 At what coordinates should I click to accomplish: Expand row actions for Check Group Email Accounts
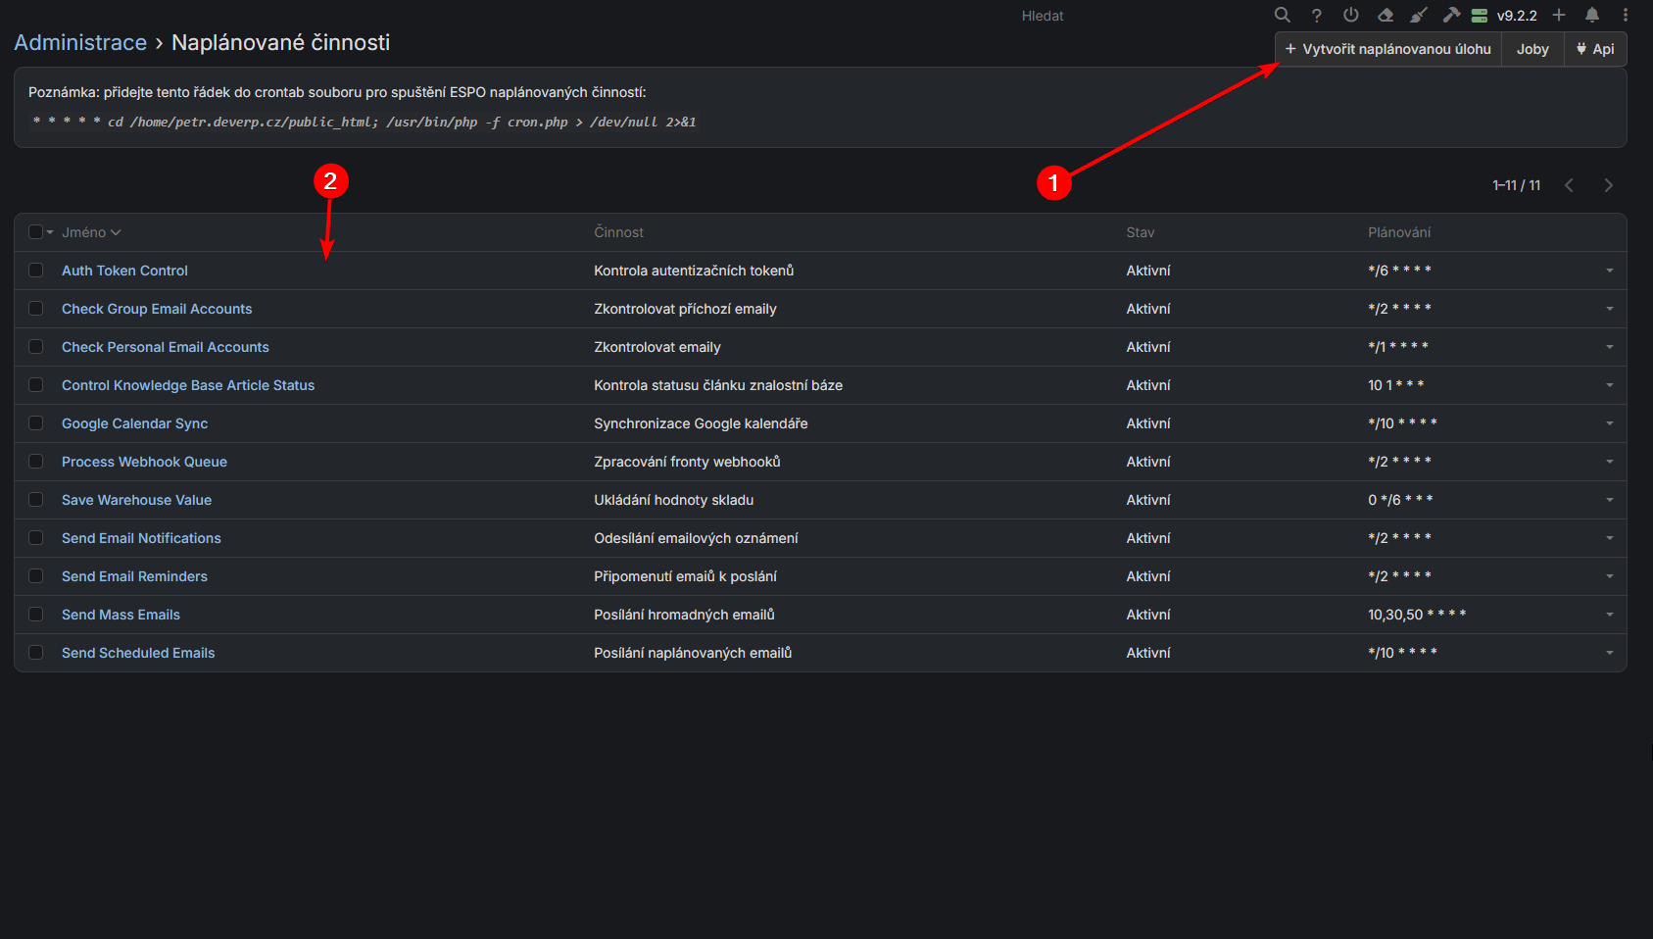point(1609,309)
